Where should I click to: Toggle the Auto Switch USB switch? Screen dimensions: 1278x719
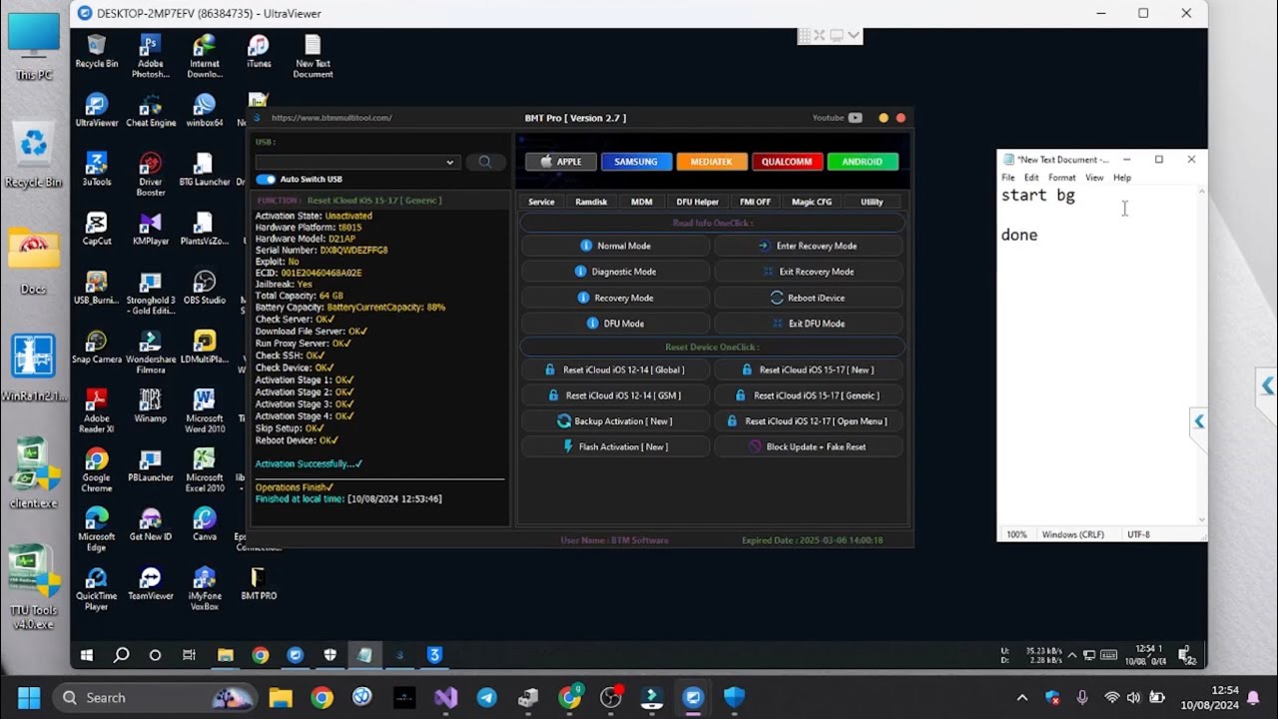tap(266, 180)
